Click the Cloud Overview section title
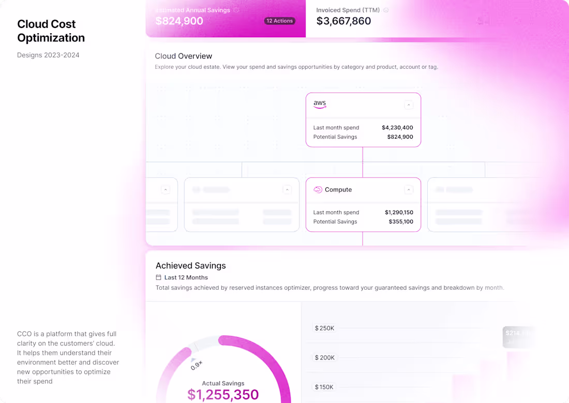Image resolution: width=569 pixels, height=403 pixels. pos(184,56)
